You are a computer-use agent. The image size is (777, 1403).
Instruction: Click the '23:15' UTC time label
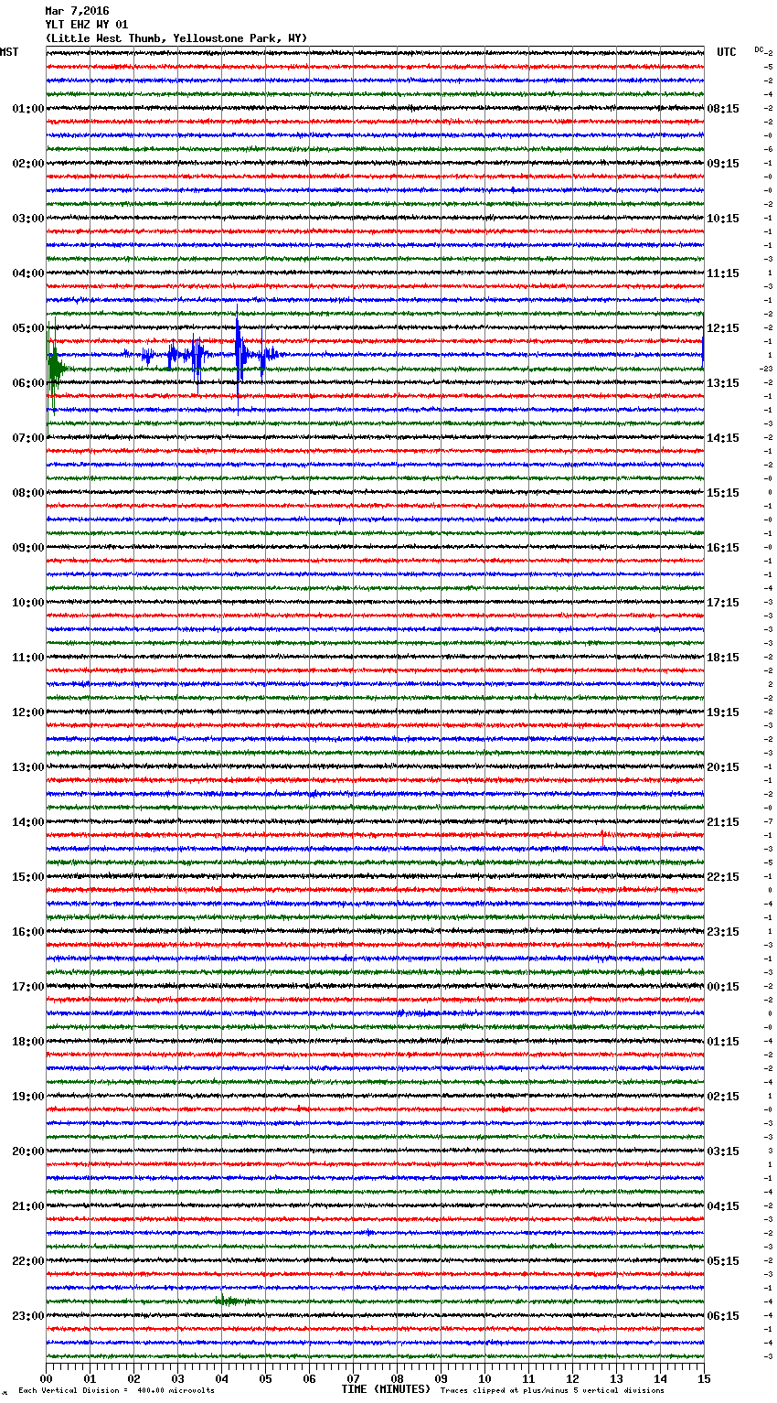(x=723, y=932)
